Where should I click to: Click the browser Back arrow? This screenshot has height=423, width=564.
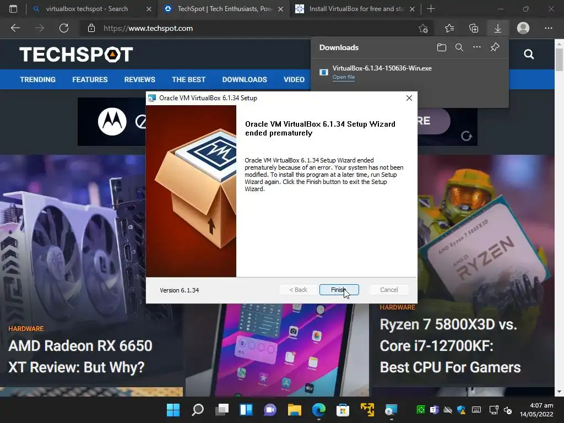pos(15,28)
